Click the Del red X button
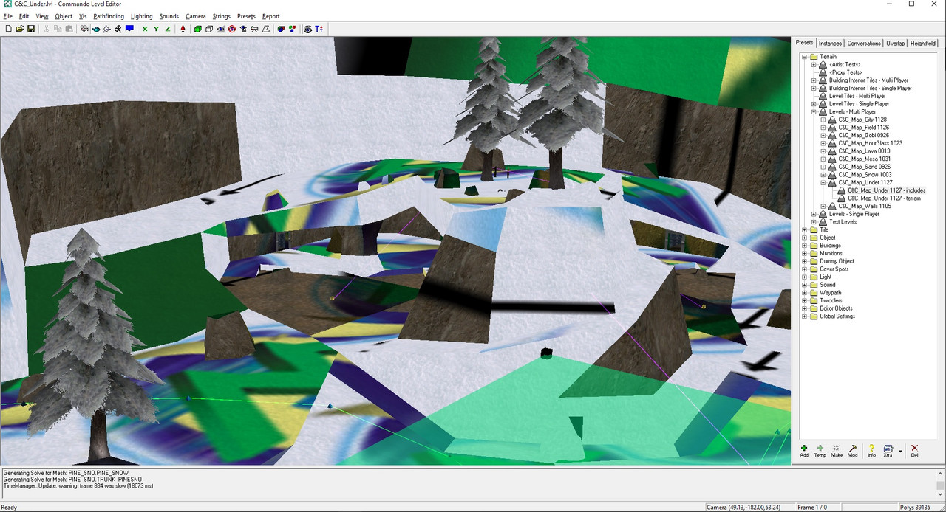946x512 pixels. click(x=914, y=451)
